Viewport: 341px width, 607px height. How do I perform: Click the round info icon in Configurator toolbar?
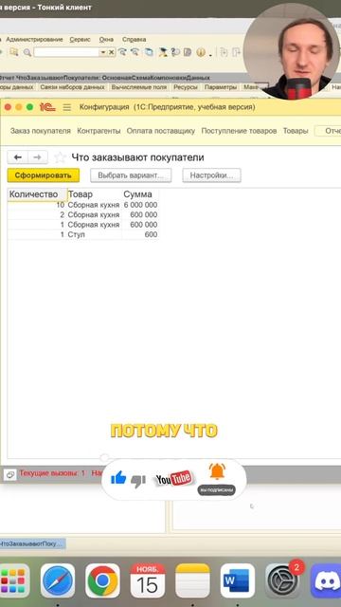pyautogui.click(x=200, y=52)
